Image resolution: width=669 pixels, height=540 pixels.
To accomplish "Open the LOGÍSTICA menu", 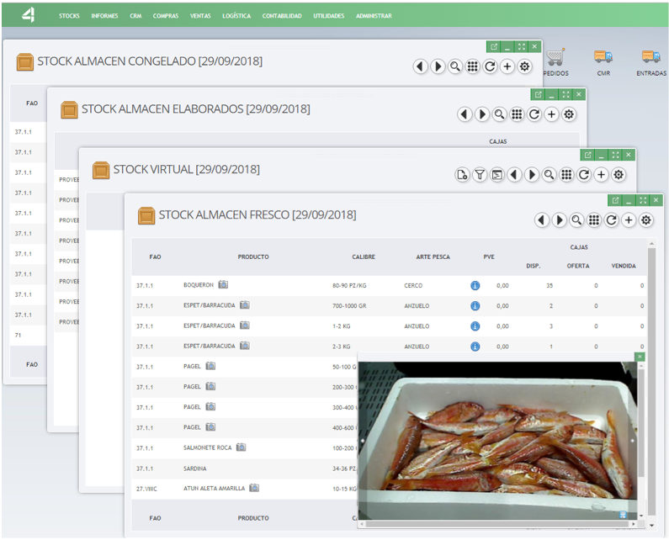I will pos(236,16).
